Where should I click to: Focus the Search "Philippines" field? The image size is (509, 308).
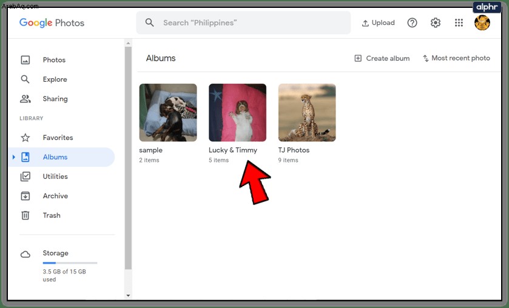(243, 22)
